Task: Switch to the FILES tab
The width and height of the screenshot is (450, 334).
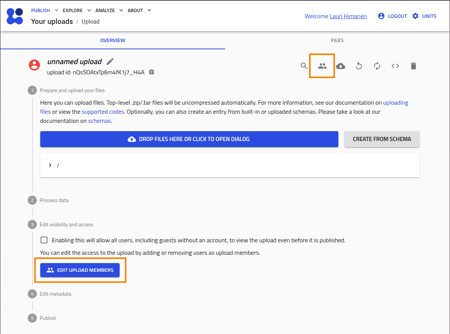Action: tap(337, 40)
